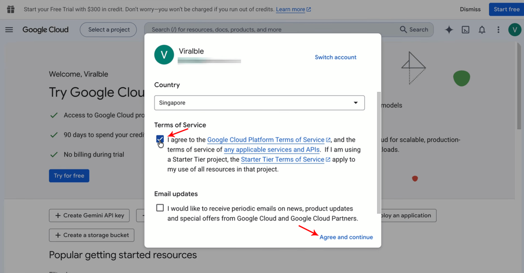524x273 pixels.
Task: Open Gemini AI sparkle assistant icon
Action: (x=449, y=30)
